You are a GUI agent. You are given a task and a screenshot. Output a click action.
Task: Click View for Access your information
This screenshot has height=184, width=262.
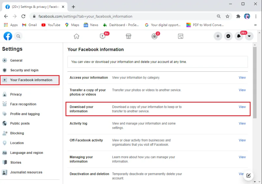tap(242, 78)
